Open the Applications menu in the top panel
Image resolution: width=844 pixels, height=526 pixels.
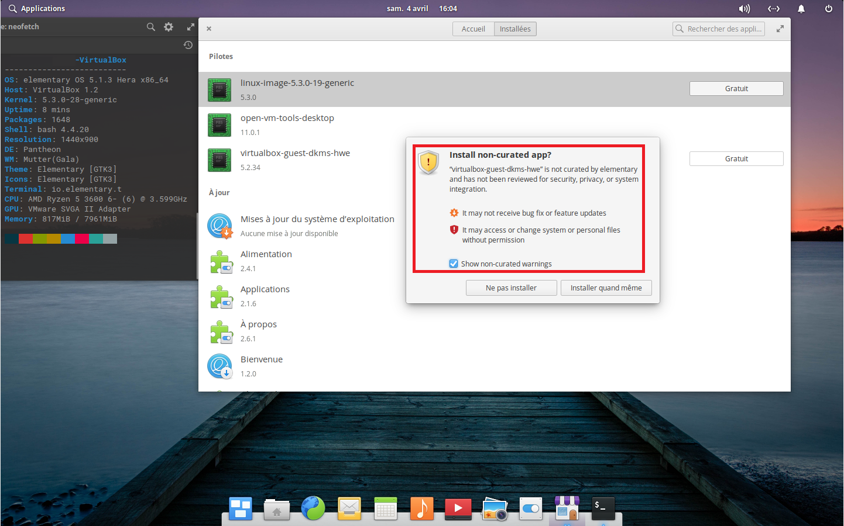37,8
